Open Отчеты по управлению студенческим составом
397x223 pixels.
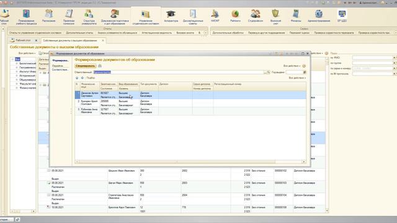[x=35, y=33]
